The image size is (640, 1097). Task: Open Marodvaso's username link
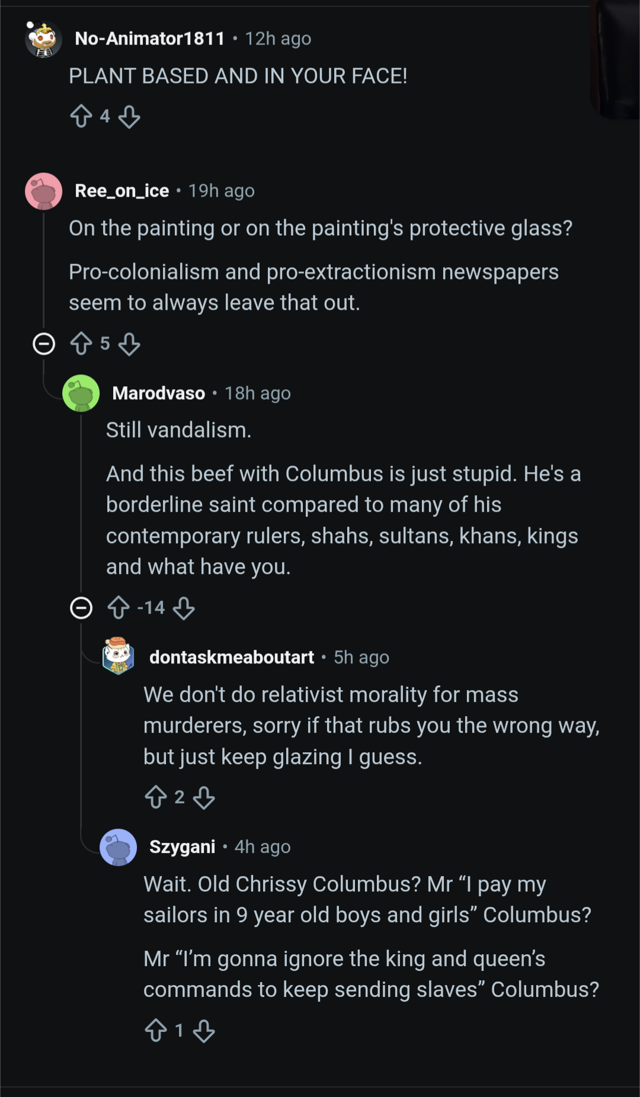point(159,393)
